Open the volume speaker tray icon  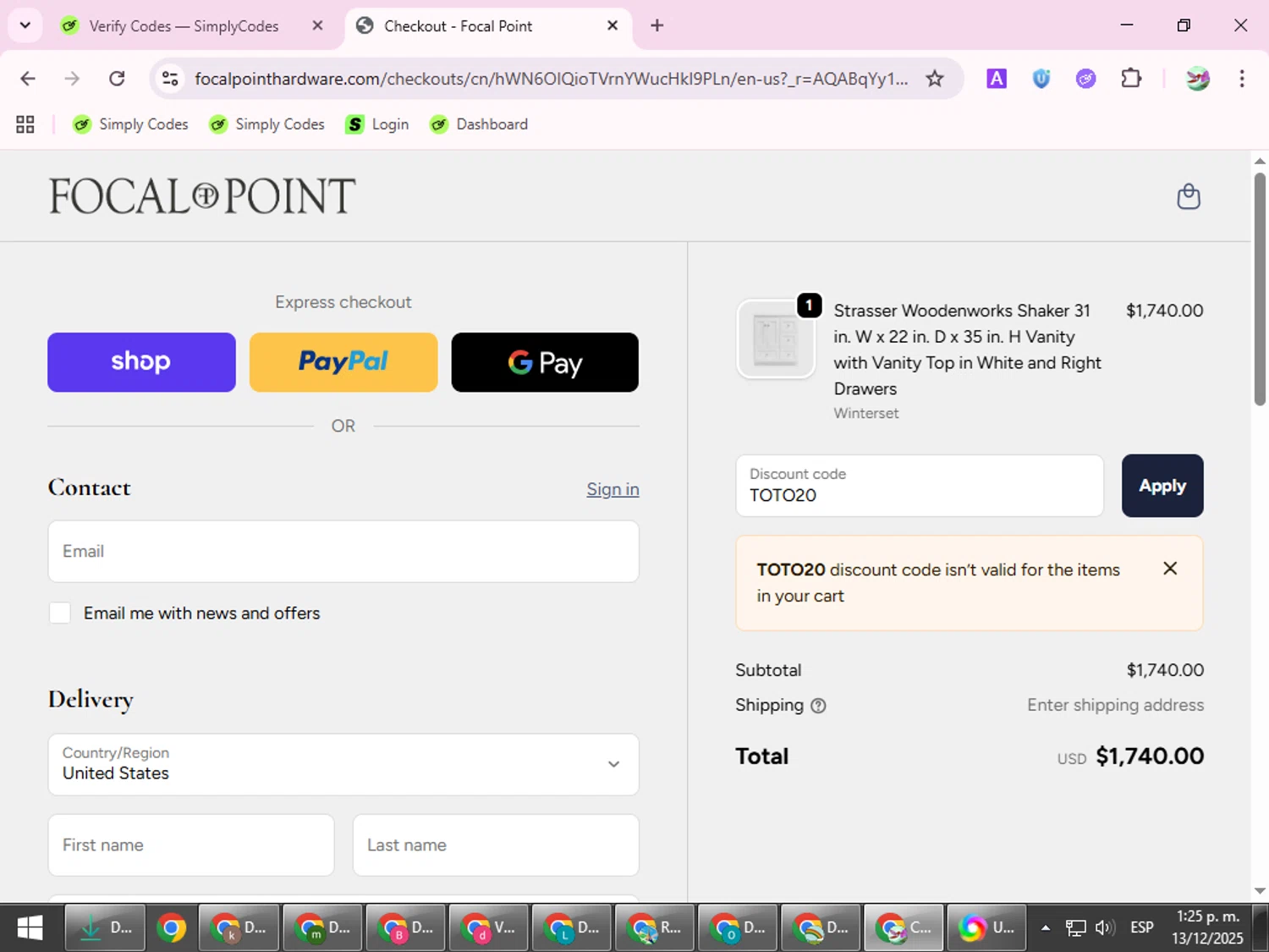[1105, 927]
